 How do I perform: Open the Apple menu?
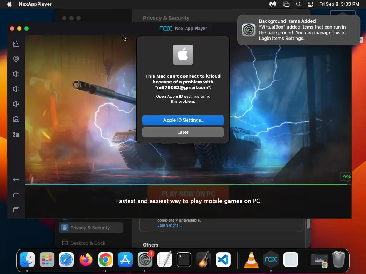point(9,4)
